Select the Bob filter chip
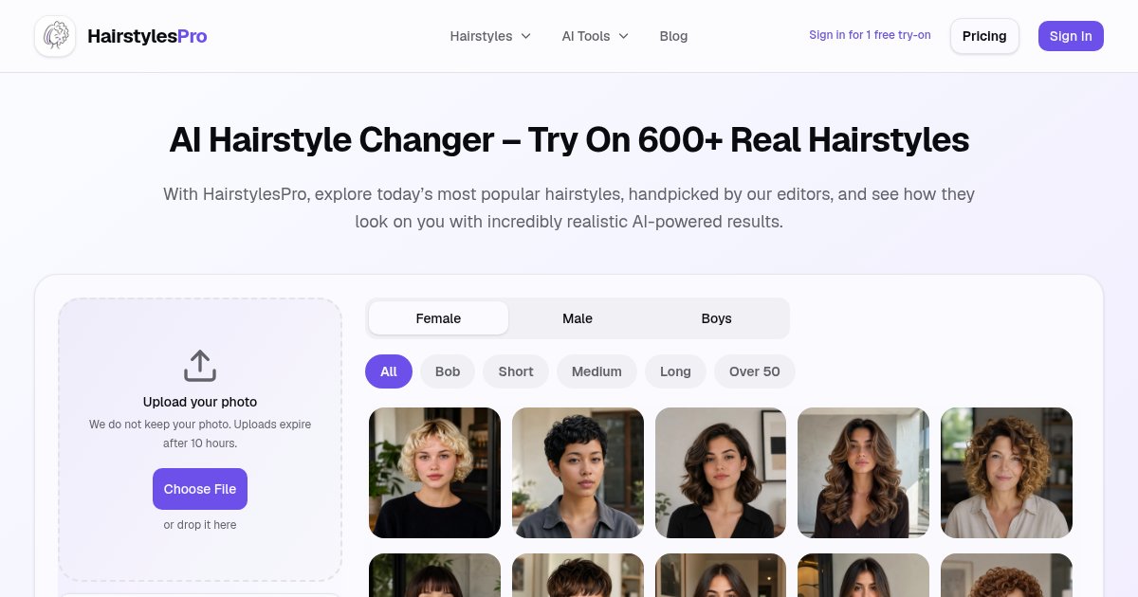The width and height of the screenshot is (1138, 597). point(448,371)
